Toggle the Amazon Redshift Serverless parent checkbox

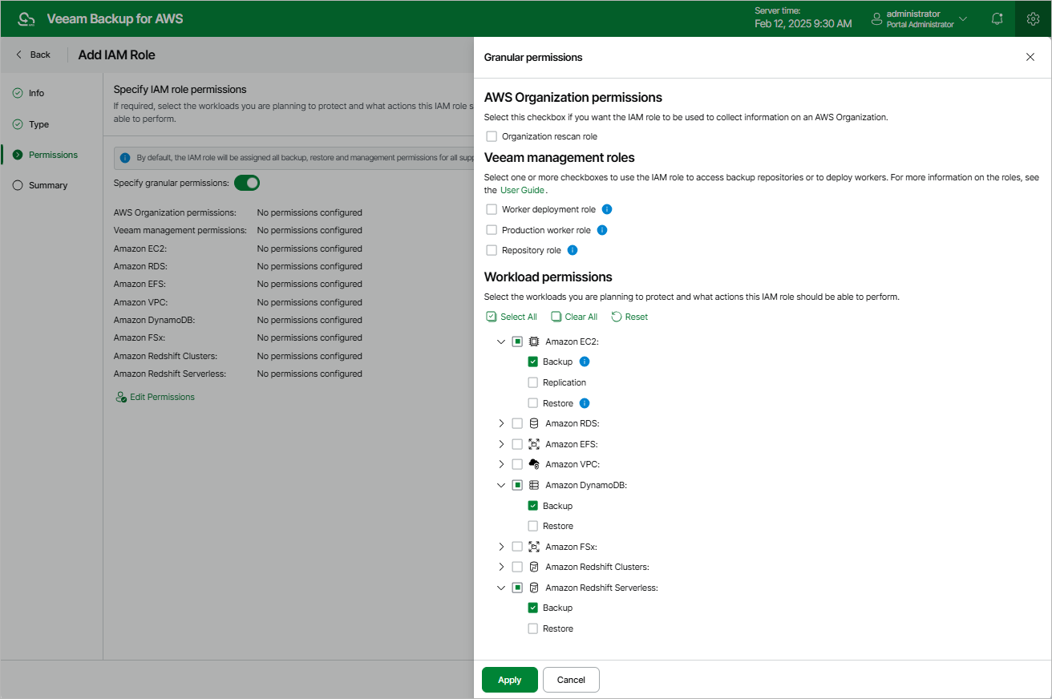point(517,588)
